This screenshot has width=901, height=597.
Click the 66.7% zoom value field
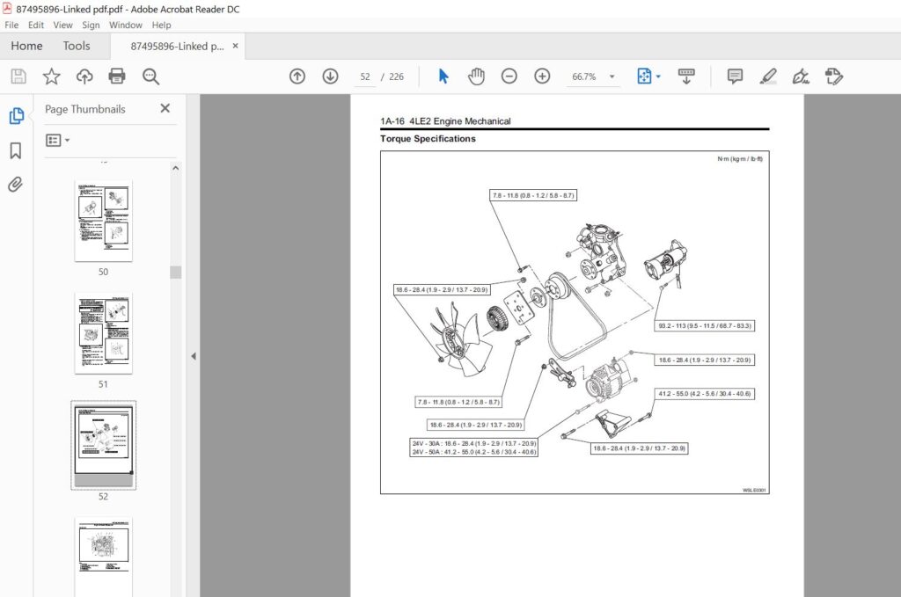(584, 76)
